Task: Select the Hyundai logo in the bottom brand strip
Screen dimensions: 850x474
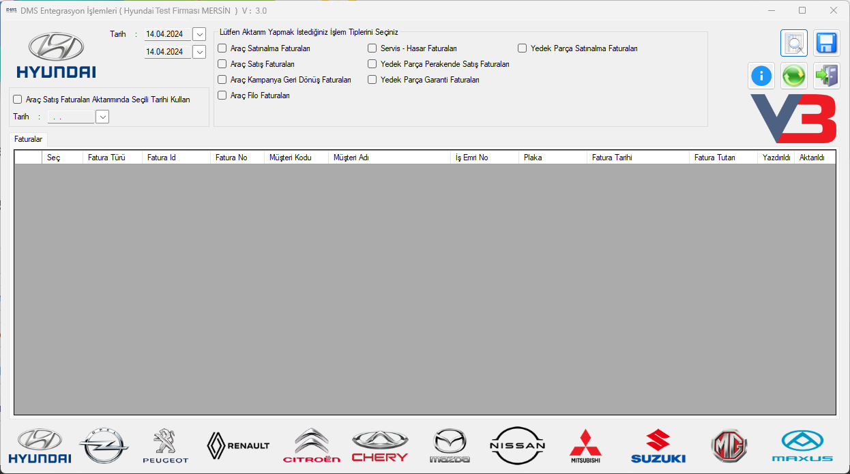Action: point(40,446)
